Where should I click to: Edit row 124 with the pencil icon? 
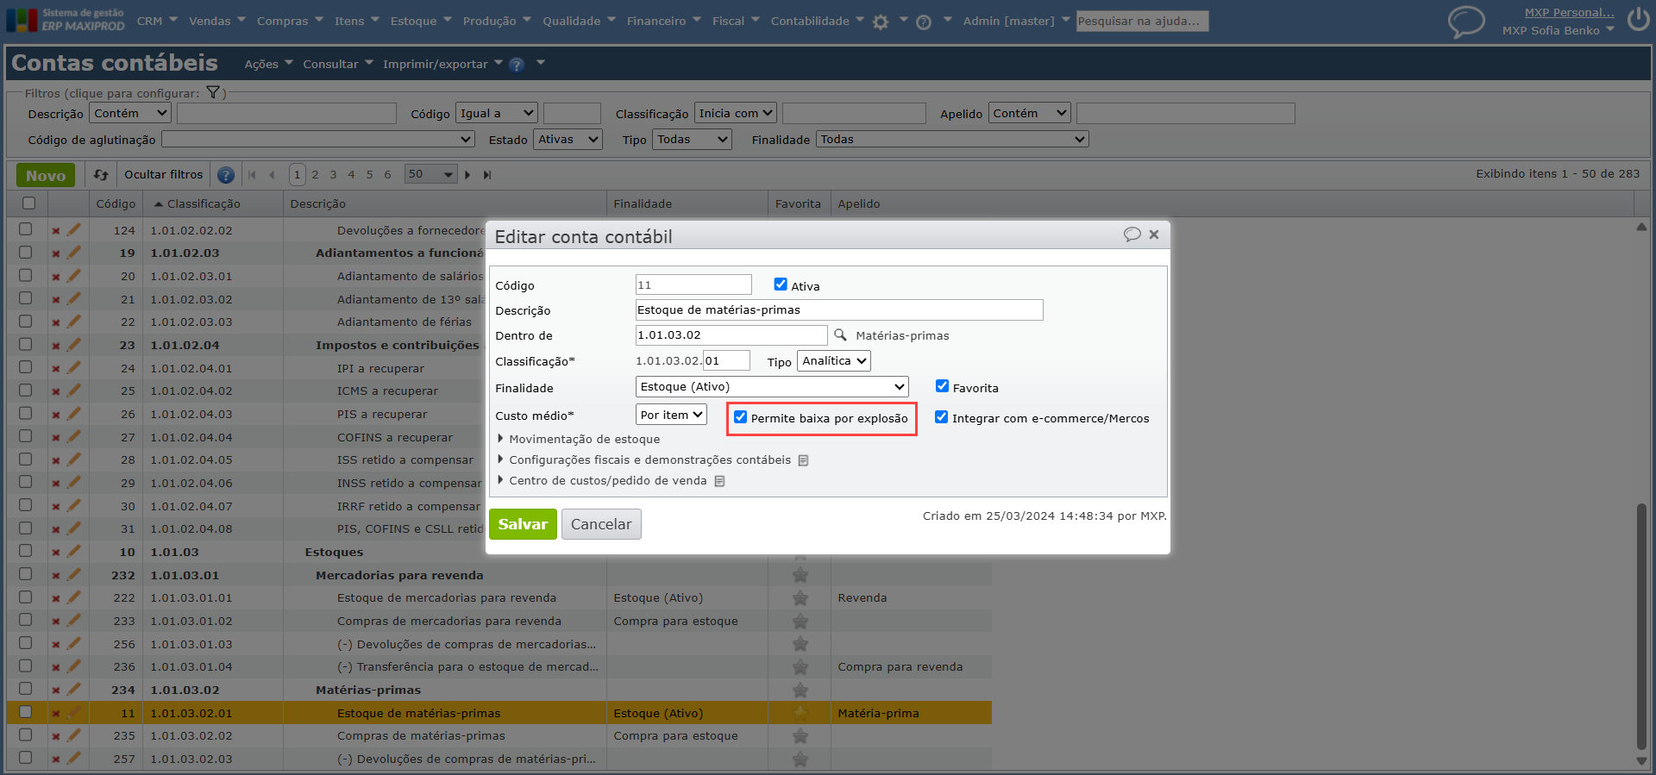(74, 230)
